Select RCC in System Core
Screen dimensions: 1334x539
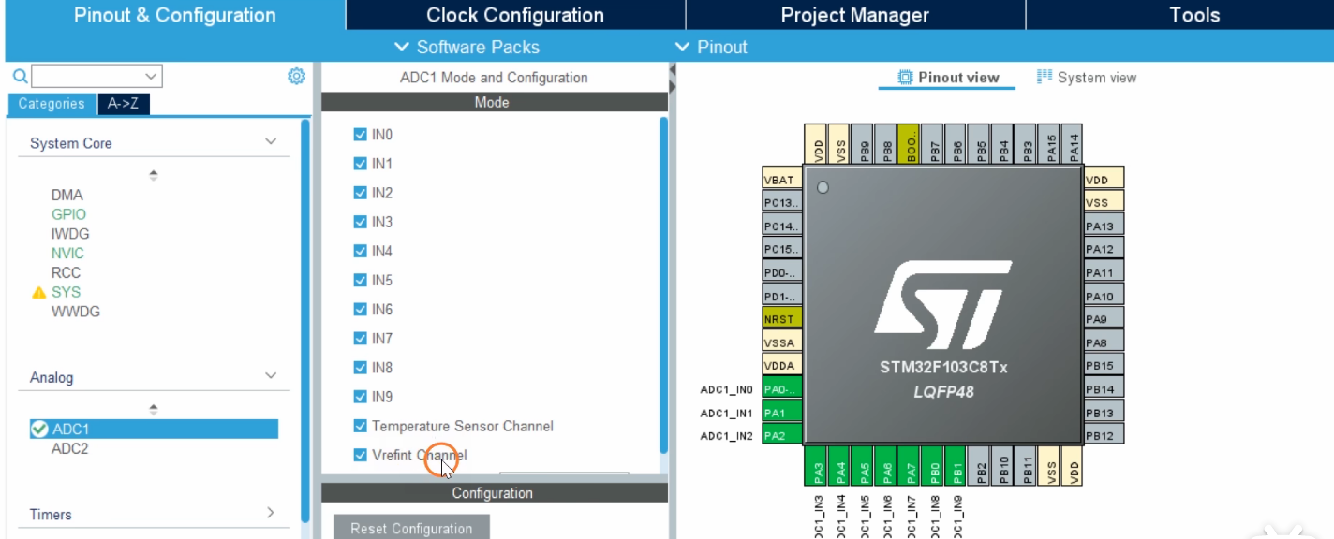click(x=66, y=272)
